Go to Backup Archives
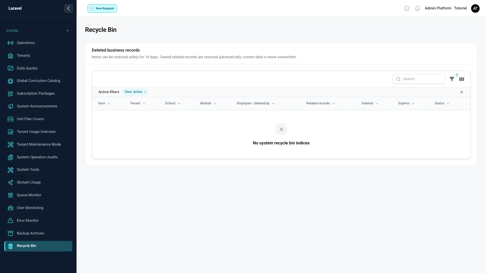 [38, 233]
